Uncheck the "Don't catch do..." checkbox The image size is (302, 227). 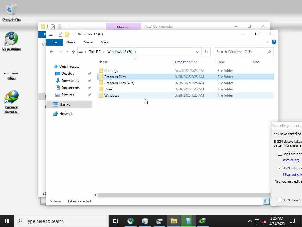[x=280, y=168]
